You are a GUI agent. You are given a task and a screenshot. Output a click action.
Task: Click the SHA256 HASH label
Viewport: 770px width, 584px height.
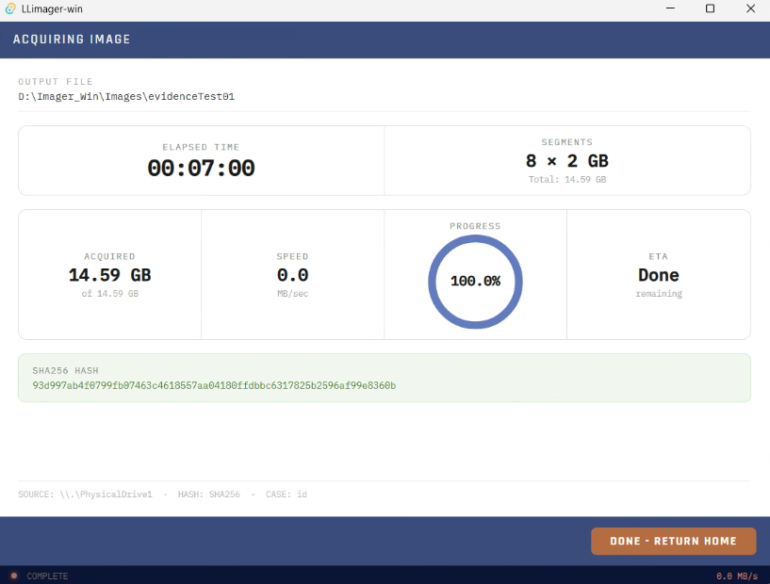click(65, 370)
